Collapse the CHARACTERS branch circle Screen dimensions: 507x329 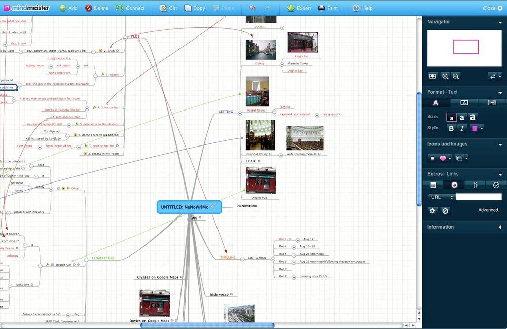86,260
